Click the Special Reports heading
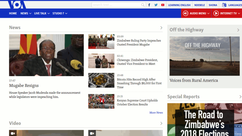242x136 pixels. click(x=183, y=97)
